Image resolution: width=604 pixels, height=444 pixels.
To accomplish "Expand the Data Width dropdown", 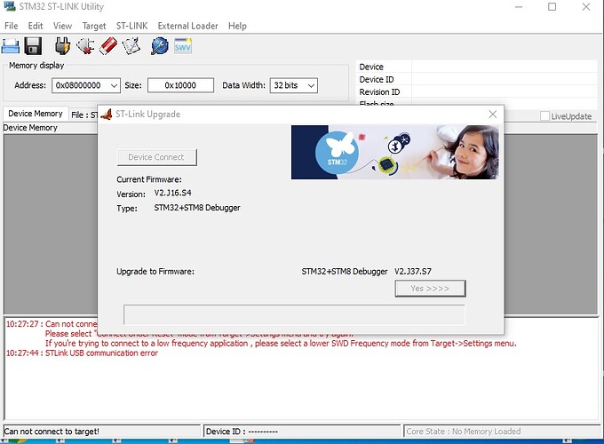I will (x=310, y=85).
